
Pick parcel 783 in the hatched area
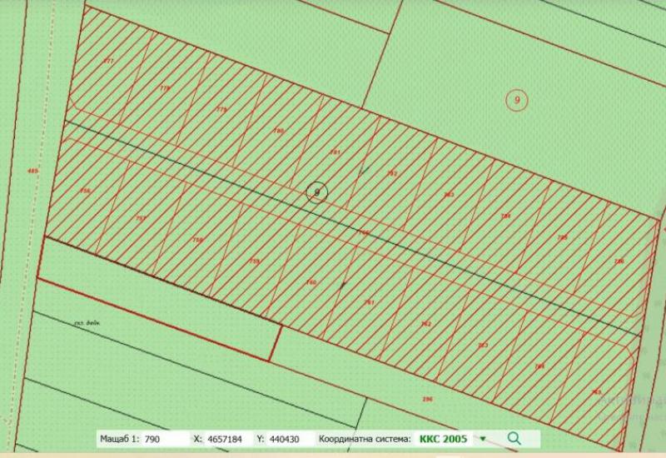449,194
